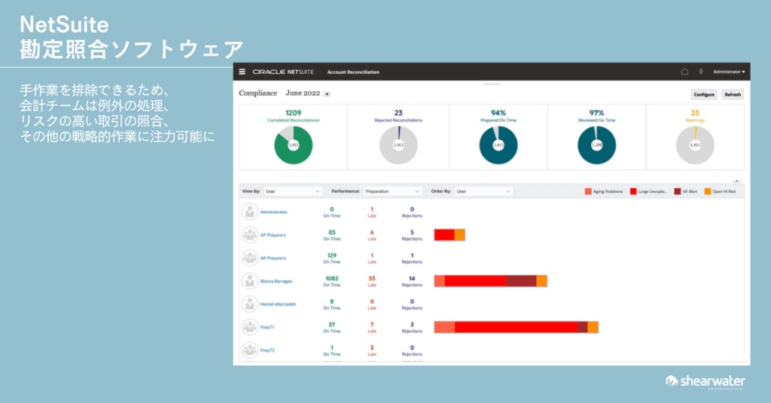Image resolution: width=771 pixels, height=403 pixels.
Task: Click the Compliance heading
Action: (x=258, y=93)
